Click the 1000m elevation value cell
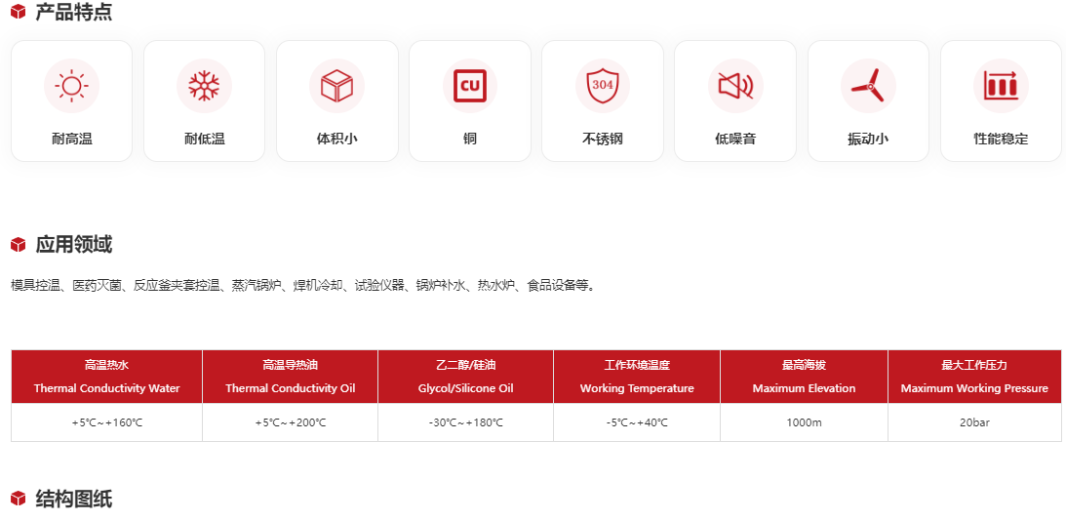Viewport: 1066px width, 521px height. (x=804, y=422)
